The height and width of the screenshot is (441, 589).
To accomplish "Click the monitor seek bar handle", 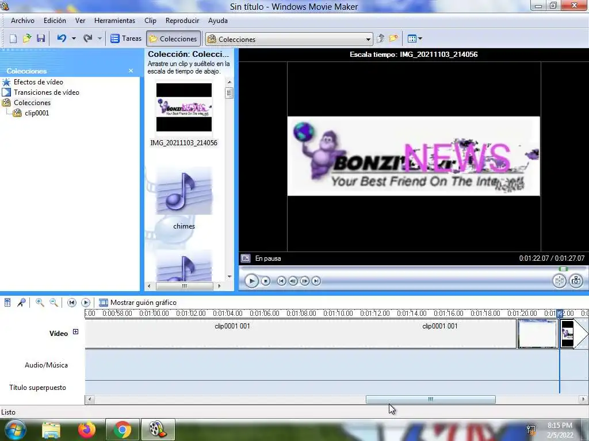I will tap(563, 269).
